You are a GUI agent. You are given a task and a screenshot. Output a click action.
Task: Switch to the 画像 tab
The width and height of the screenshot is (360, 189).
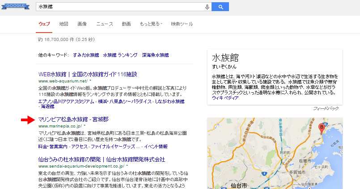tap(82, 24)
